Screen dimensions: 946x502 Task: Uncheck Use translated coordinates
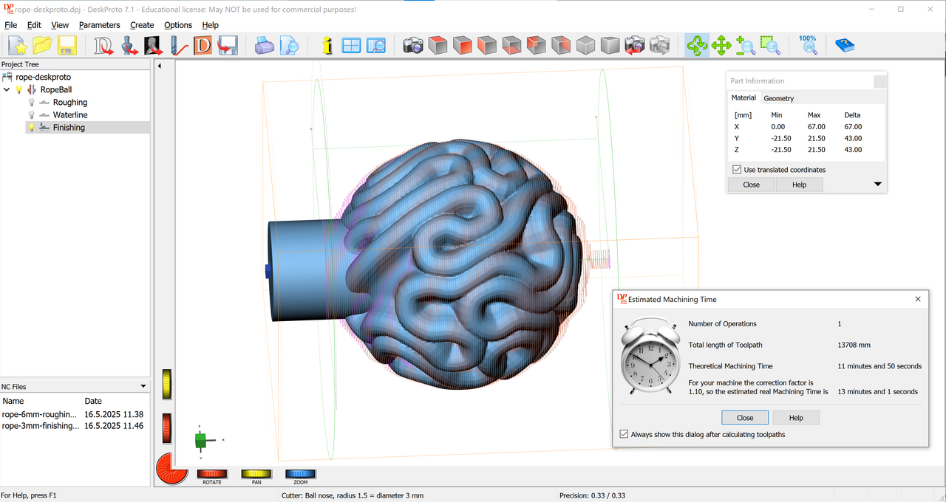736,169
